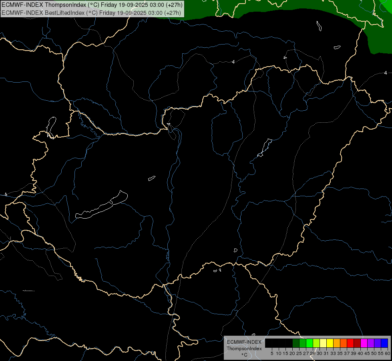Viewport: 392px width, 361px height.
Task: Click the purple 45-50 legend swatch
Action: coord(371,343)
